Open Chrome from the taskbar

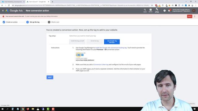[23, 109]
